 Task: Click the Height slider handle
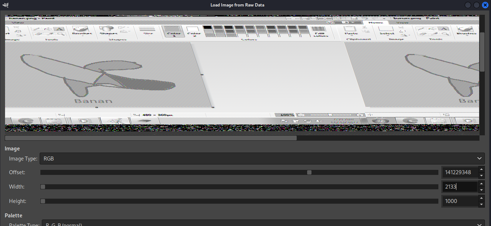click(43, 201)
